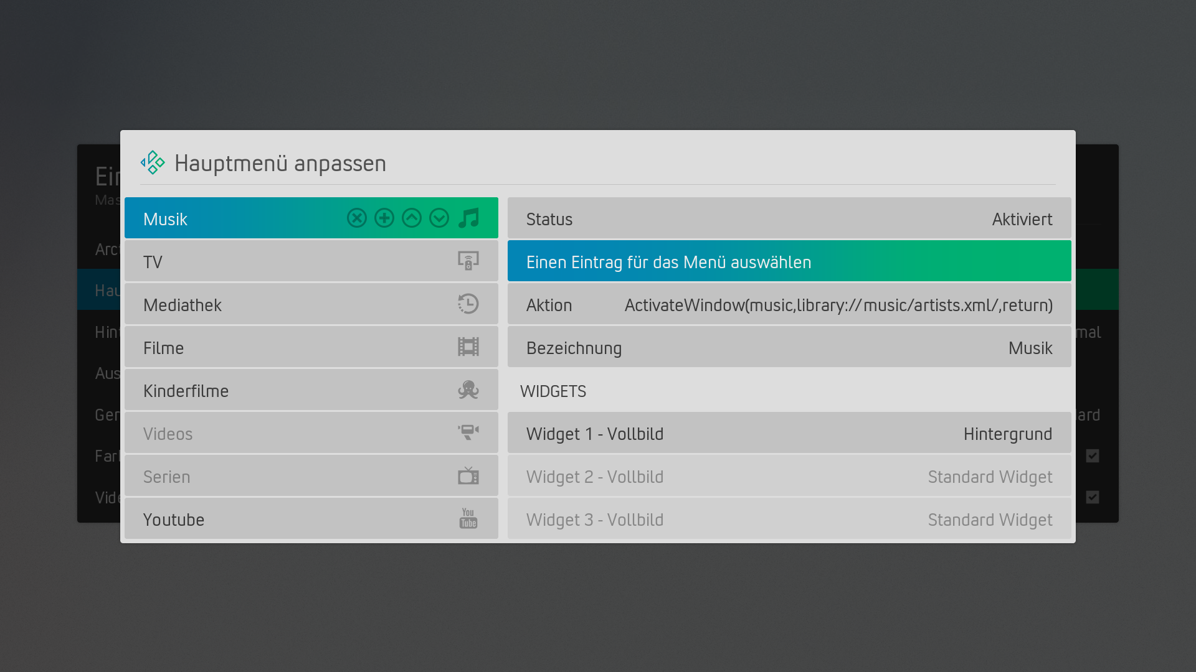Image resolution: width=1196 pixels, height=672 pixels.
Task: Open Widget 1 - Vollbild selection
Action: click(x=789, y=432)
